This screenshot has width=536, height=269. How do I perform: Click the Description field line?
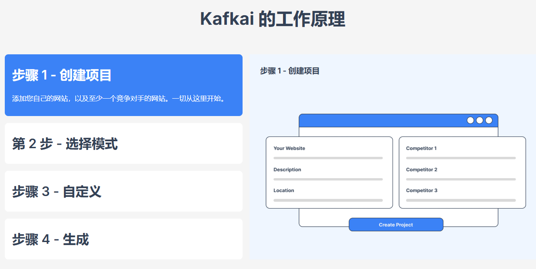click(x=328, y=179)
